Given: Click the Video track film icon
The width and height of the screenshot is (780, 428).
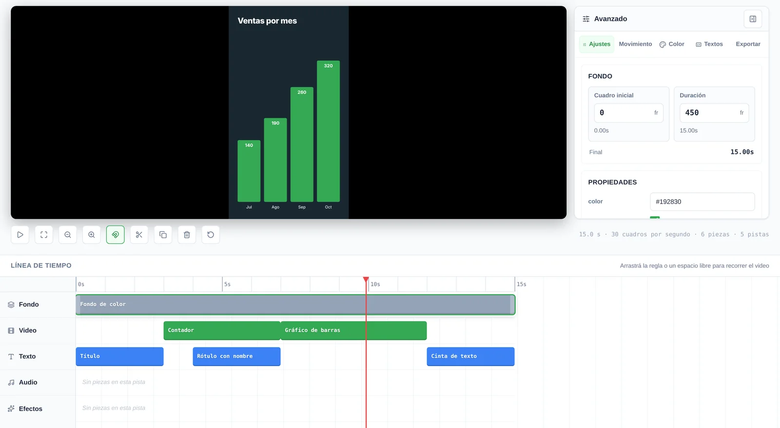Looking at the screenshot, I should (x=11, y=331).
